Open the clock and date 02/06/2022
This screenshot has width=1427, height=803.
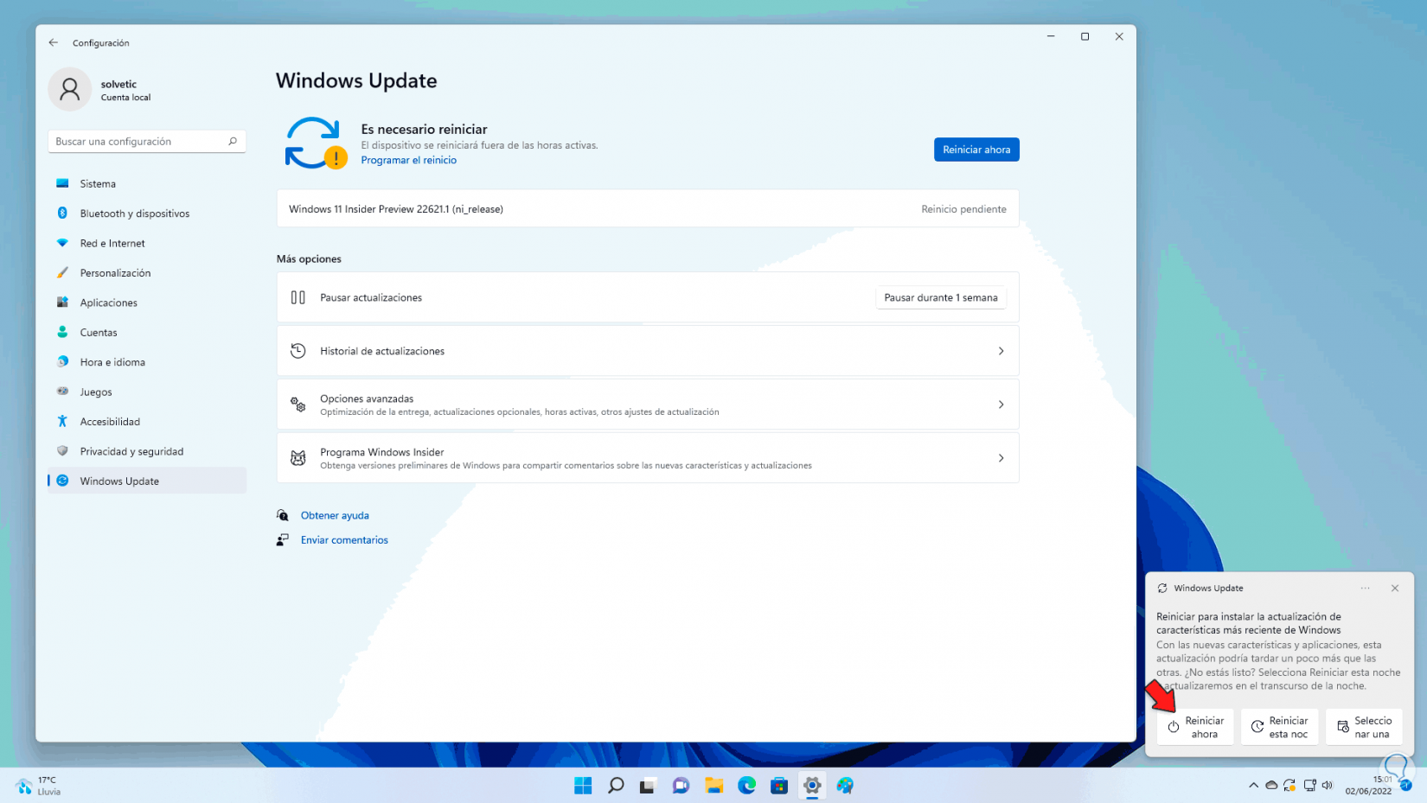point(1369,786)
